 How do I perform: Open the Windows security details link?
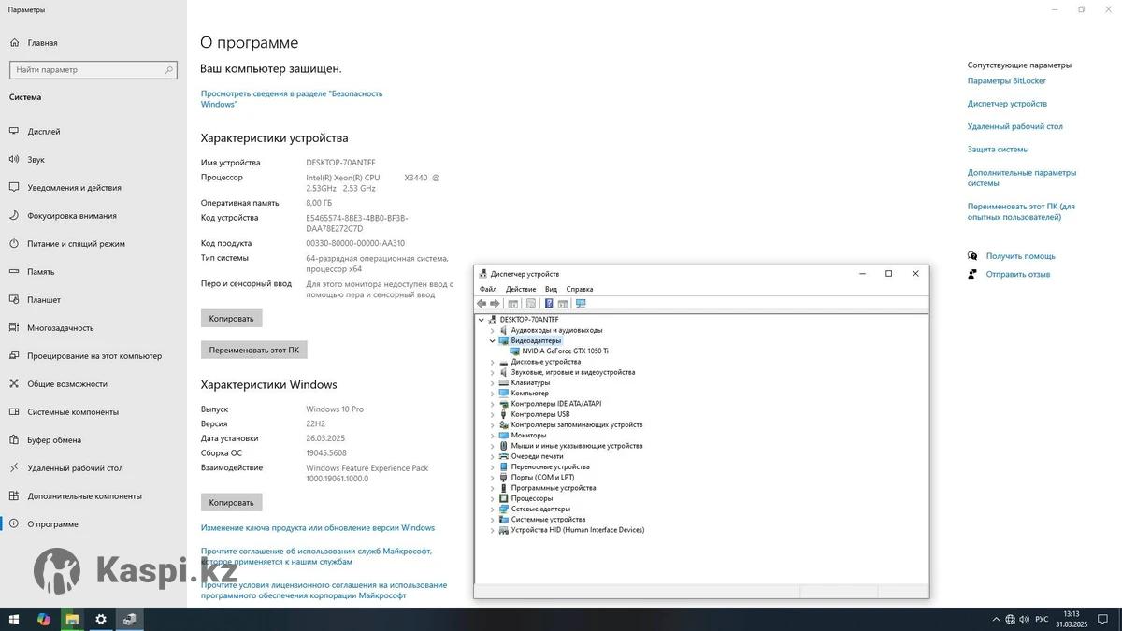click(x=292, y=99)
